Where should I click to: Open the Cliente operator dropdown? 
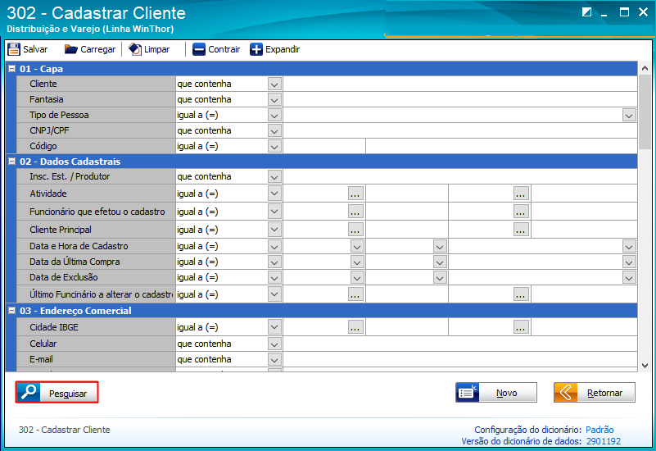click(274, 84)
